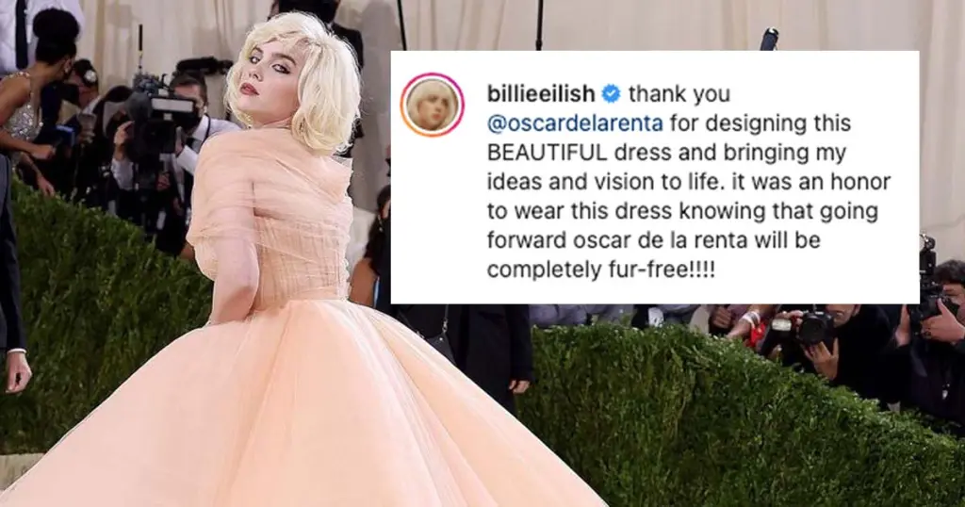Image resolution: width=965 pixels, height=507 pixels.
Task: Click the "thank you" text after the username
Action: click(x=679, y=94)
